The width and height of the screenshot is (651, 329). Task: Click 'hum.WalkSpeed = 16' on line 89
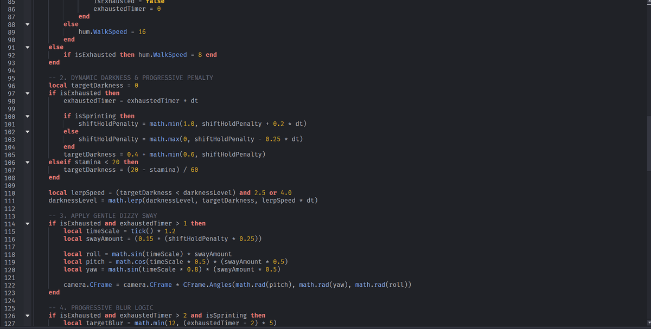tap(112, 32)
